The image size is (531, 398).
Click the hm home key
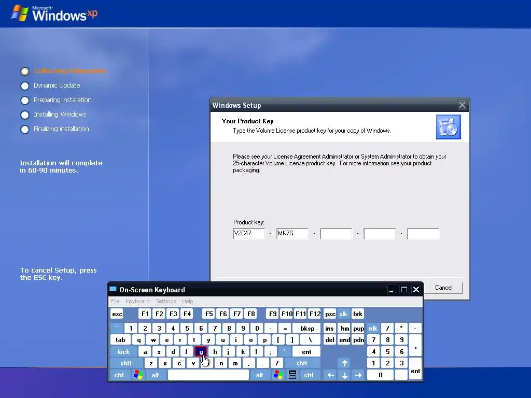pos(345,328)
